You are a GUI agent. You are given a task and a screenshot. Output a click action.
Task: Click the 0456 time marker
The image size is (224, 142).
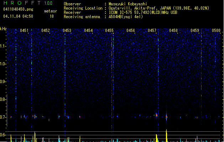coord(131,31)
